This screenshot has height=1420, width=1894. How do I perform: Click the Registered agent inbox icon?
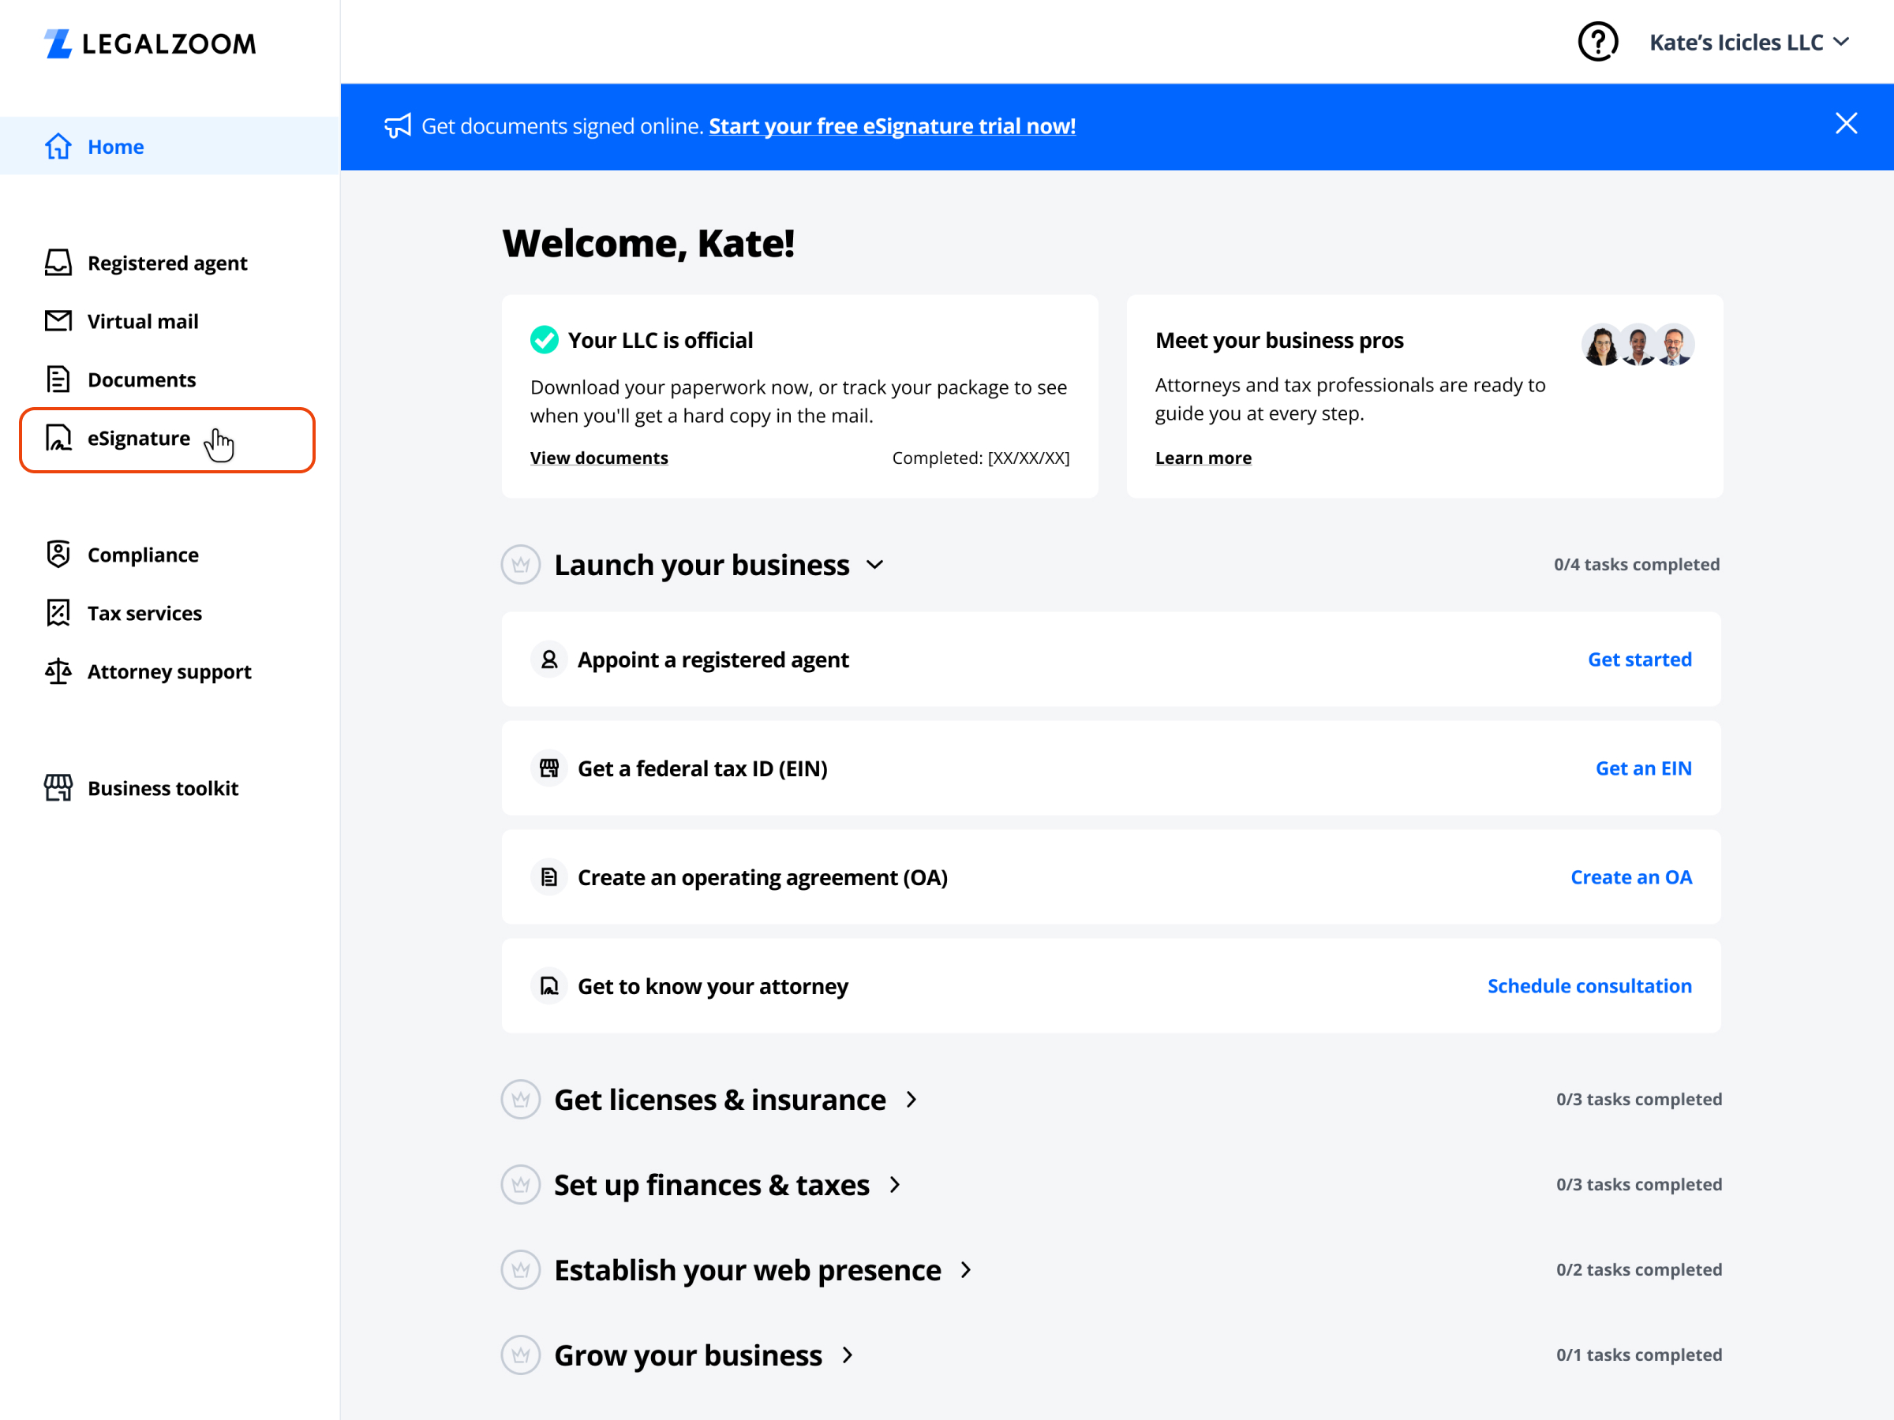[x=58, y=263]
